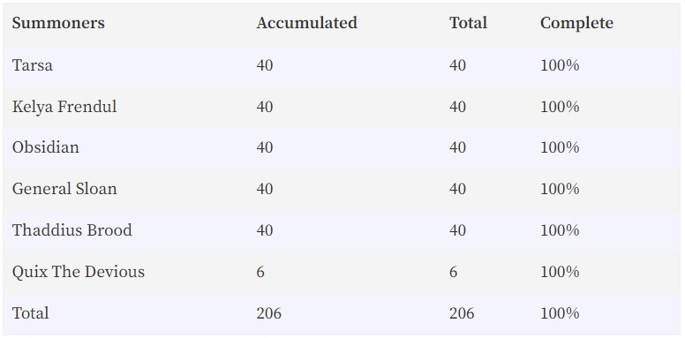Click the Summoners column header
685x338 pixels.
click(58, 23)
